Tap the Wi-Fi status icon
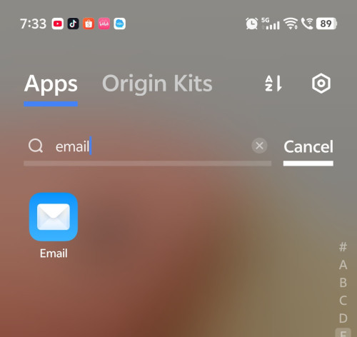This screenshot has width=357, height=337. pos(291,24)
